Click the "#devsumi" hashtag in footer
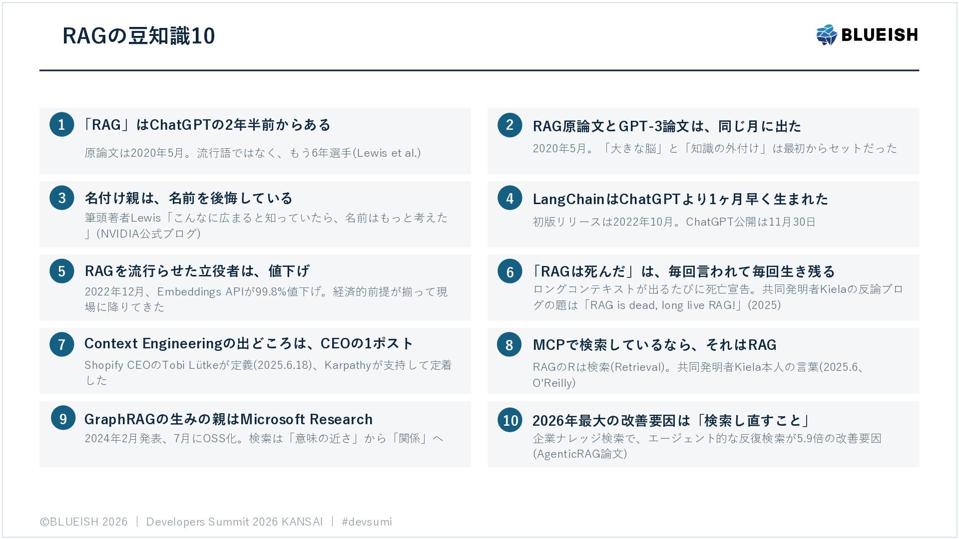The height and width of the screenshot is (539, 959). coord(367,522)
